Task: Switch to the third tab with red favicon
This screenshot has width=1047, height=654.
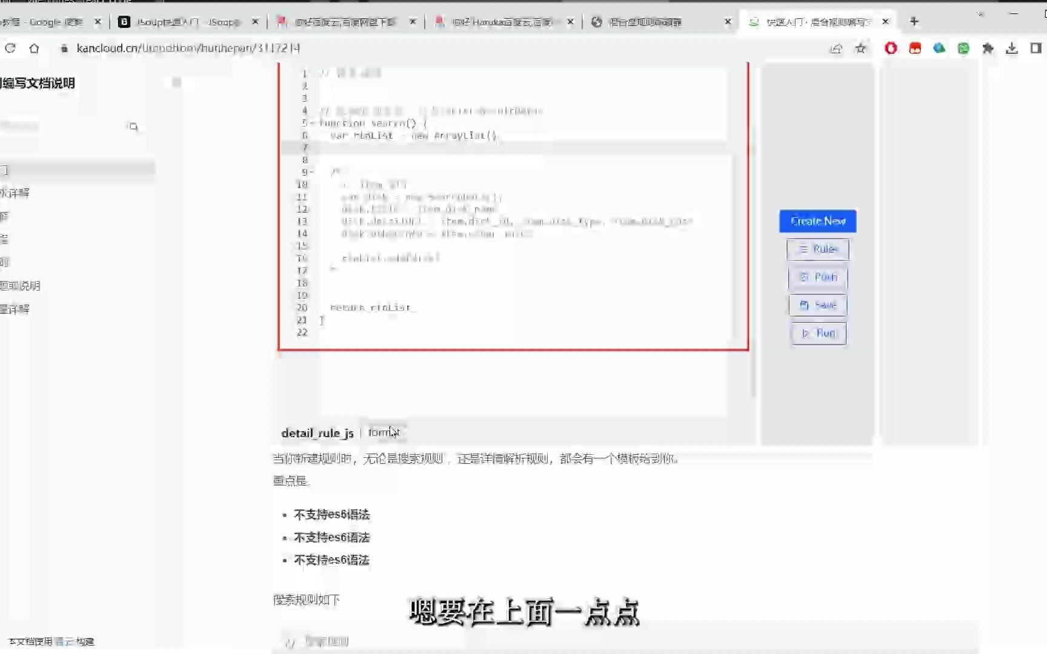Action: point(345,22)
